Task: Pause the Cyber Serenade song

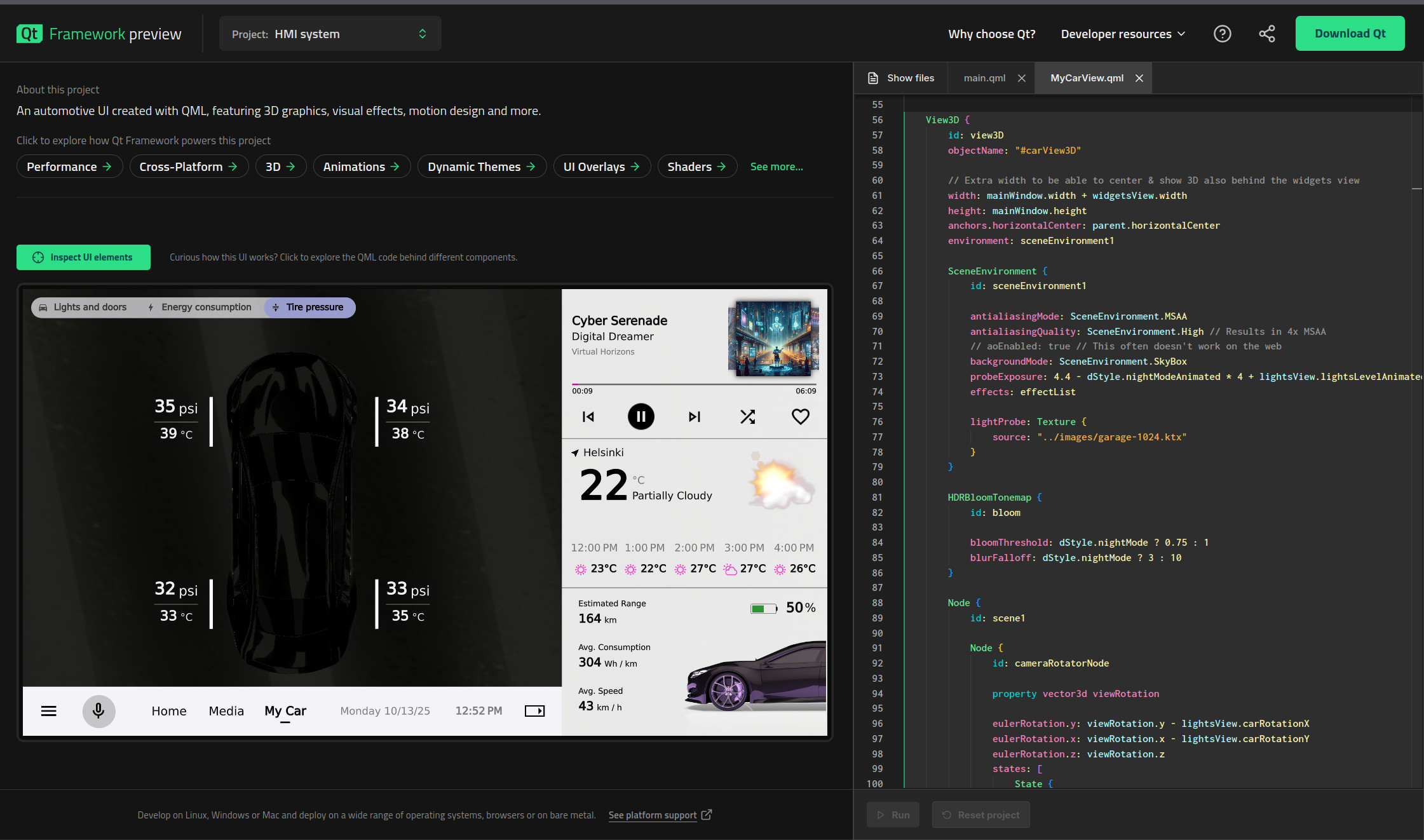Action: pyautogui.click(x=641, y=417)
